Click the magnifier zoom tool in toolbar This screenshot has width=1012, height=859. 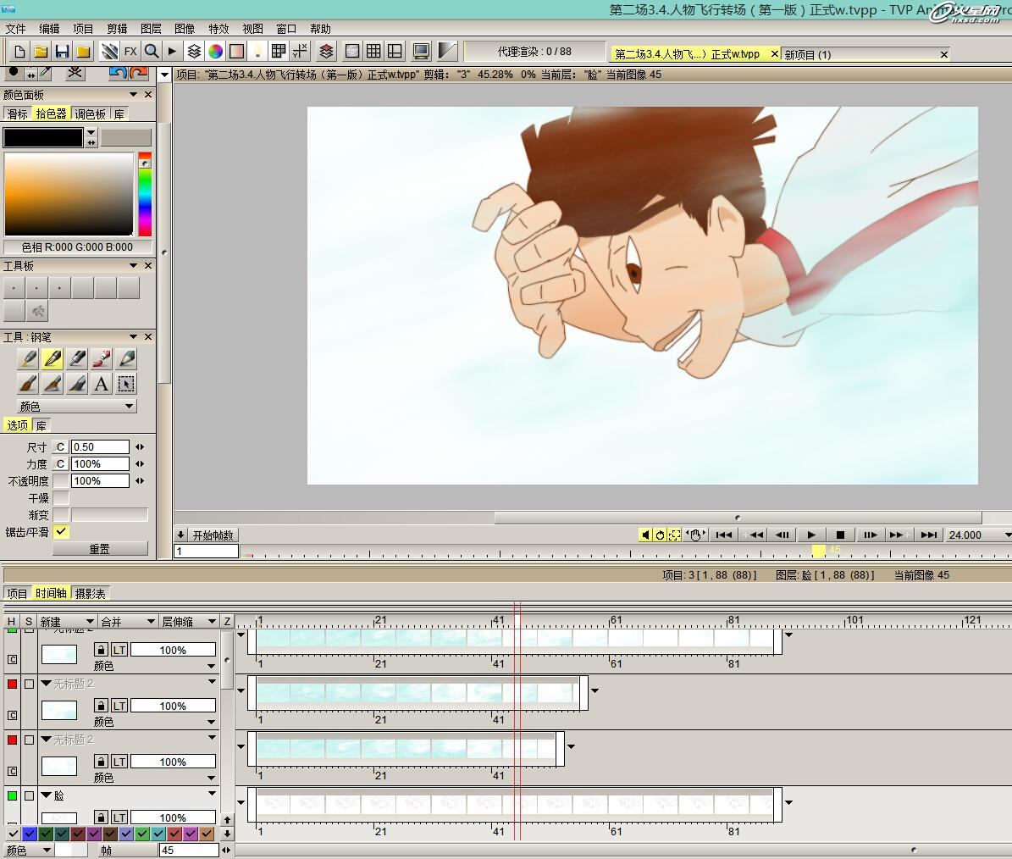coord(152,52)
